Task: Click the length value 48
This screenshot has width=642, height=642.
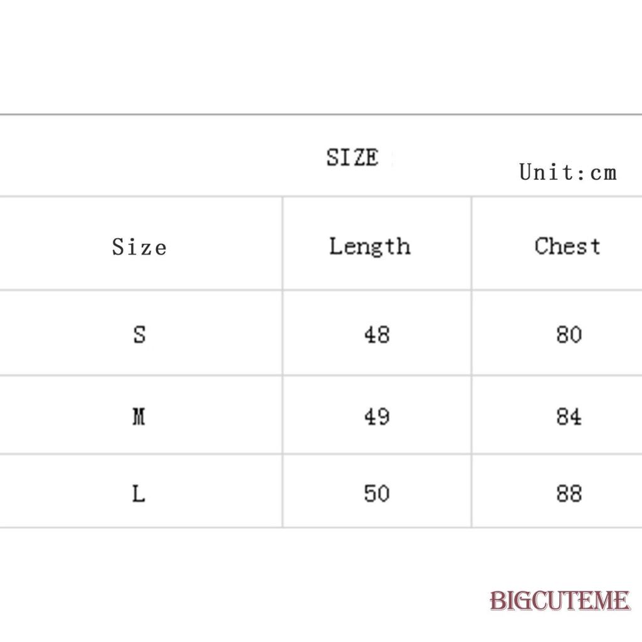Action: pos(376,334)
